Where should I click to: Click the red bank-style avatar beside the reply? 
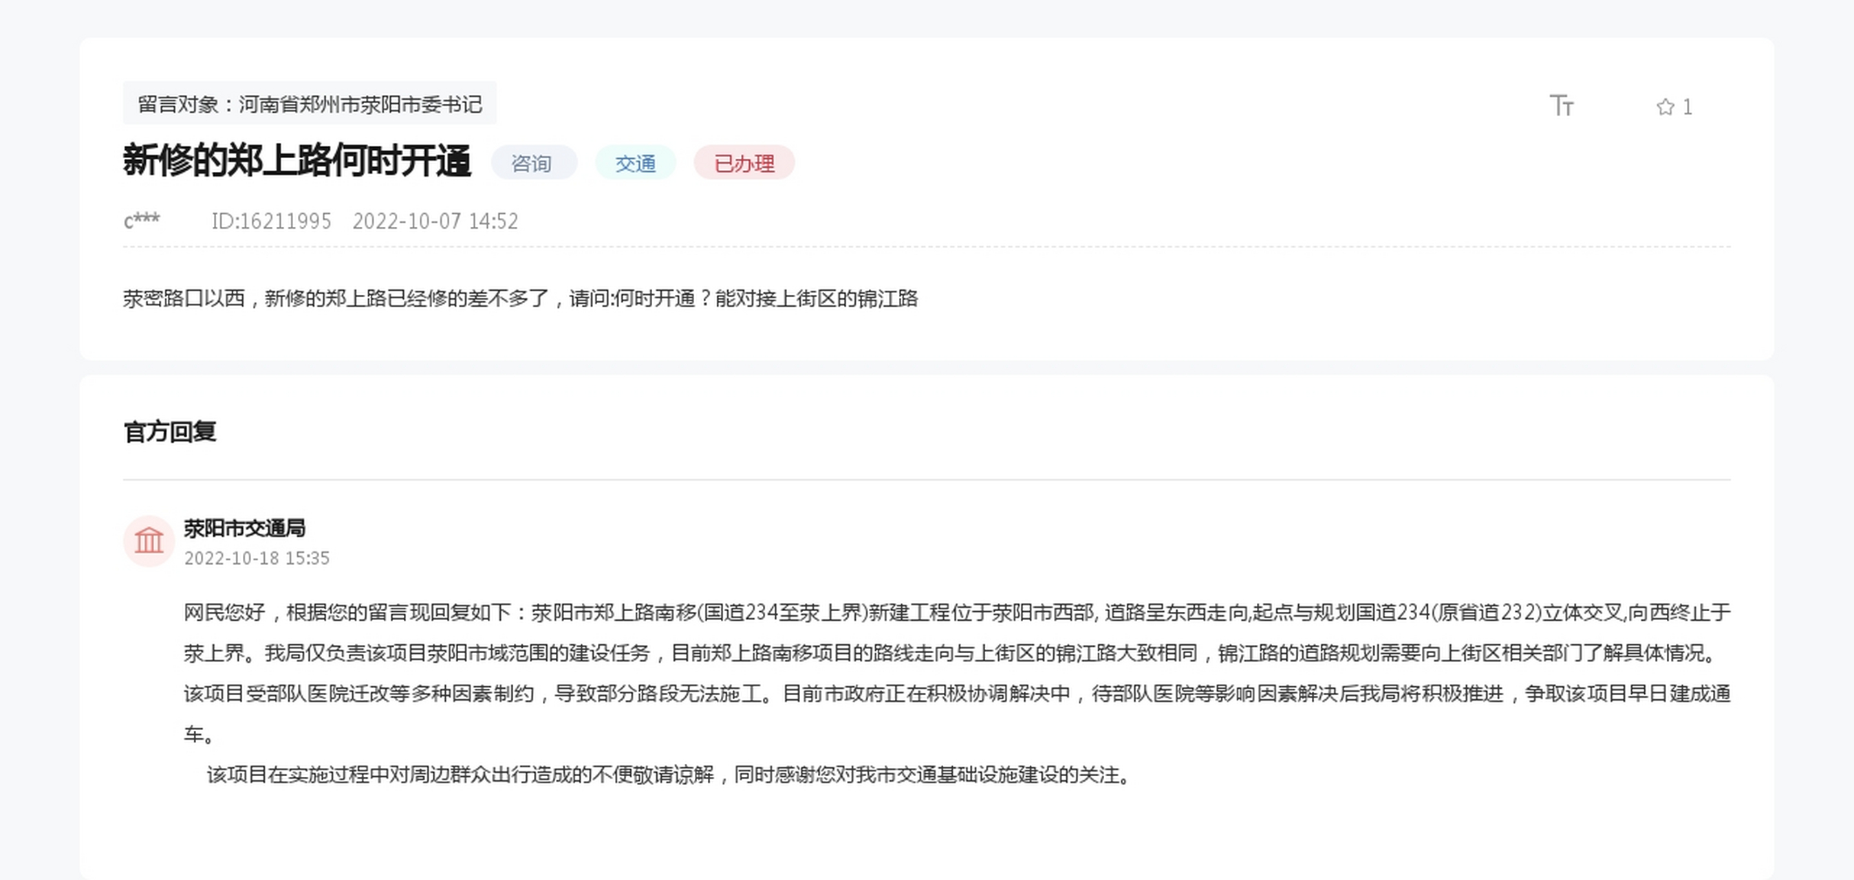(x=149, y=540)
